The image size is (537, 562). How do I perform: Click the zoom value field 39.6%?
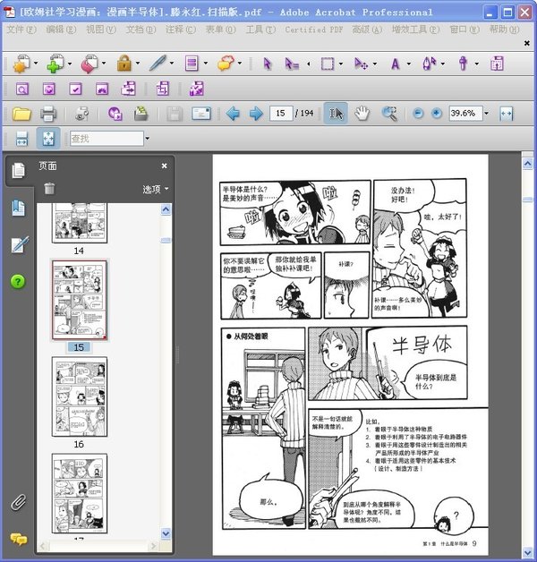pyautogui.click(x=465, y=114)
